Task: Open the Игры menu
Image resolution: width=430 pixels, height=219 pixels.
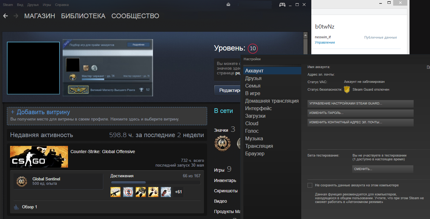Action: coord(47,5)
